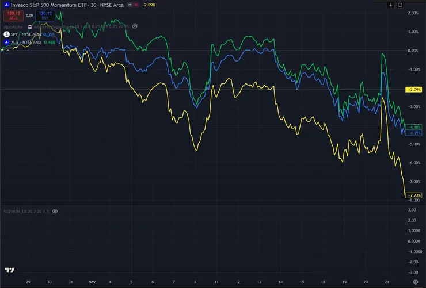Image resolution: width=426 pixels, height=288 pixels.
Task: Select the SPY · NYSE Arca comparison legend
Action: 26,34
